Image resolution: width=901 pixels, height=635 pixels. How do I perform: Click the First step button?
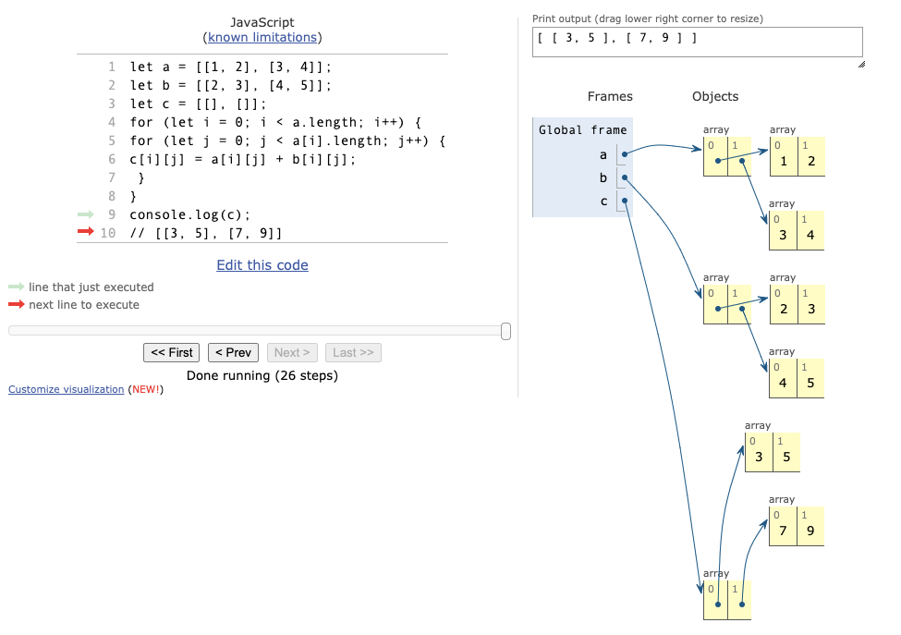(171, 352)
